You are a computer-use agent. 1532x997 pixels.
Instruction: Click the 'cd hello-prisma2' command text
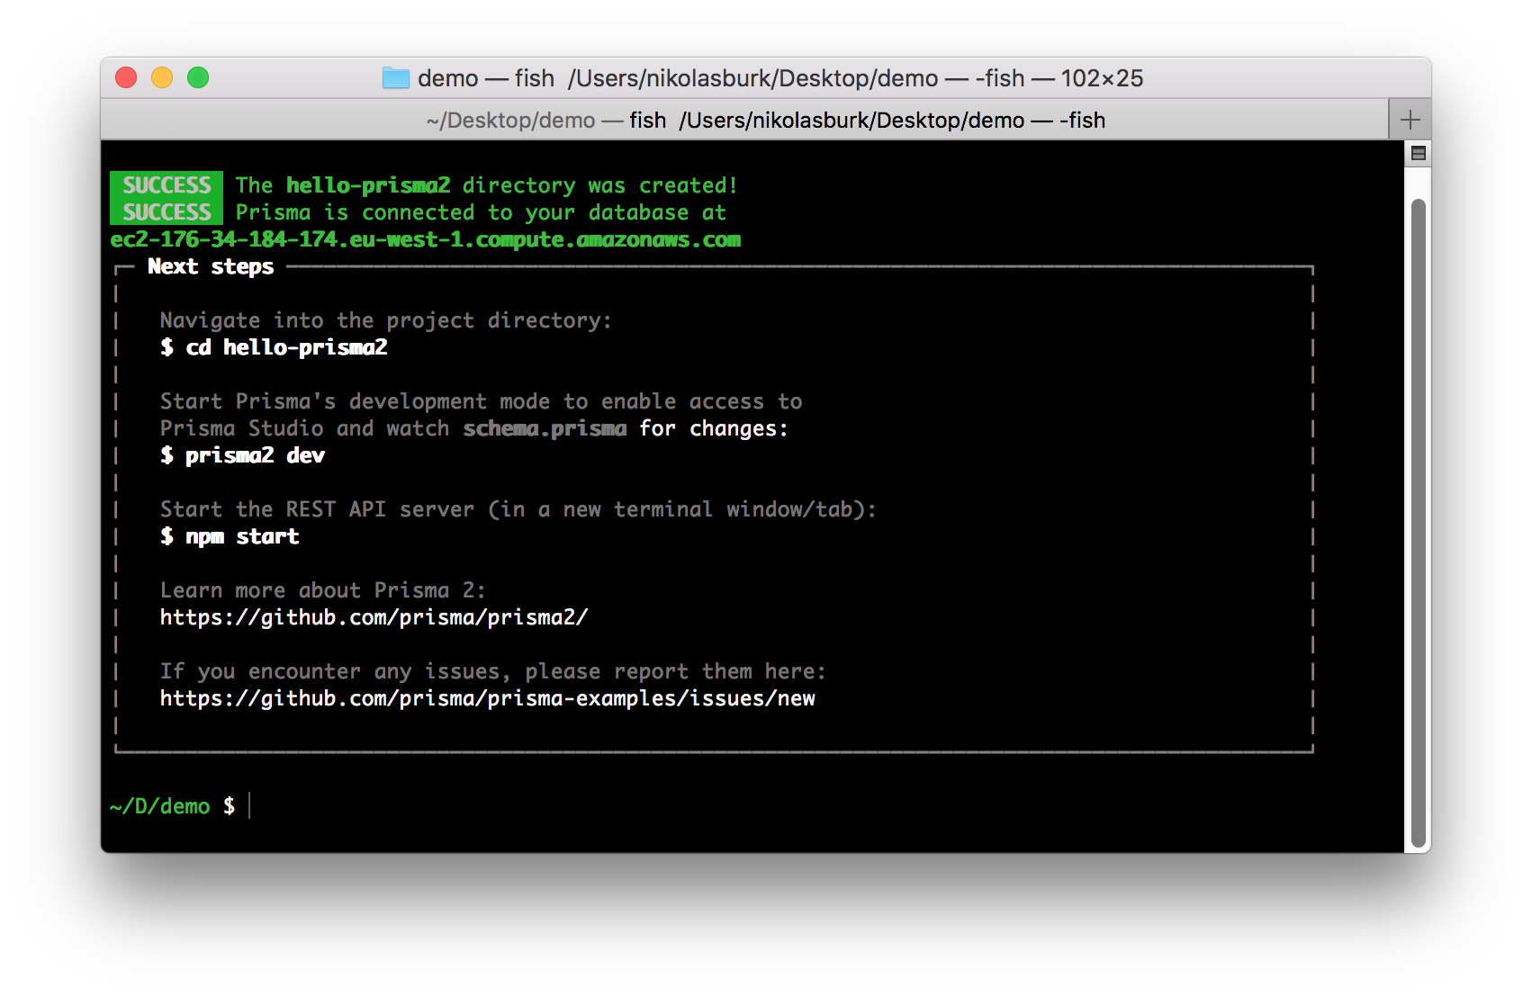(286, 347)
